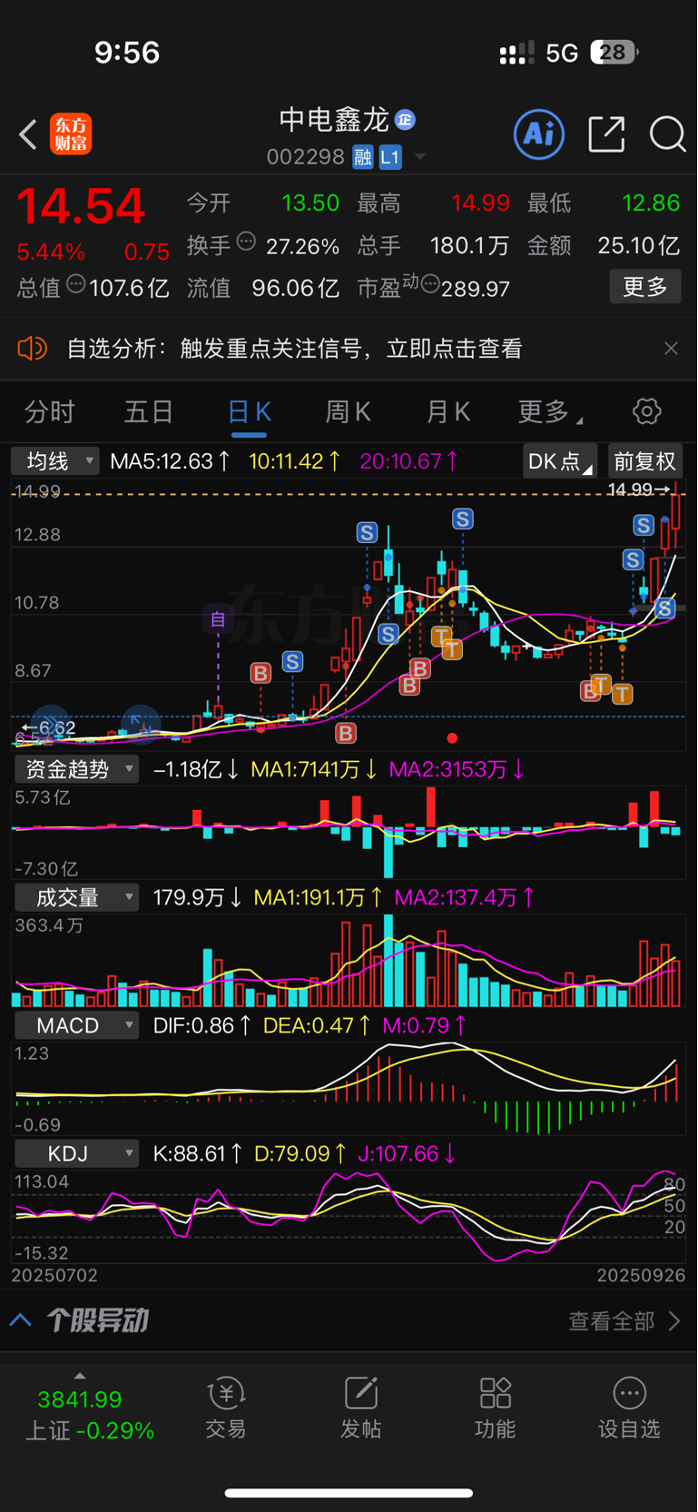
Task: Tap the MA5:12.63 value
Action: pos(170,461)
